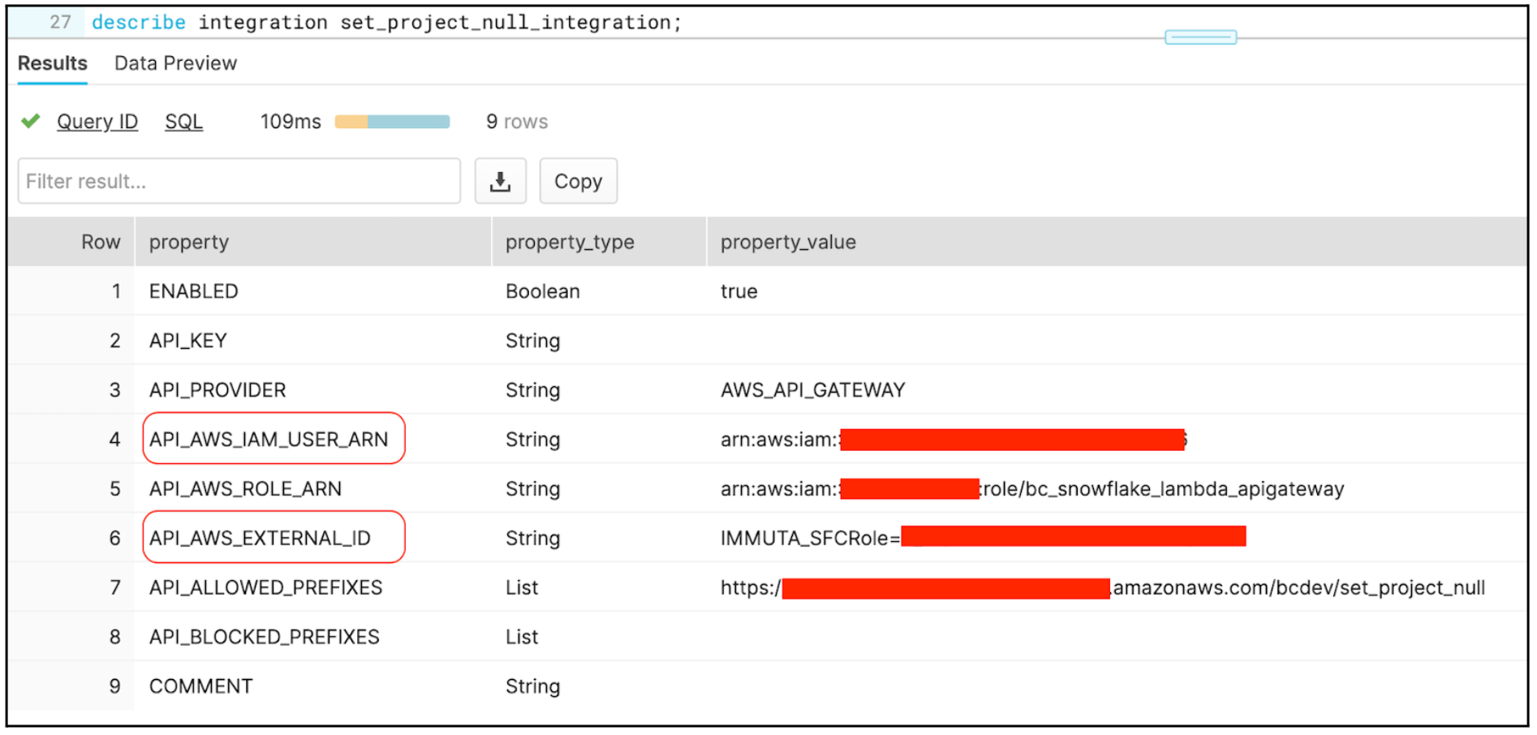This screenshot has width=1537, height=735.
Task: Click the Filter result input field
Action: coord(239,181)
